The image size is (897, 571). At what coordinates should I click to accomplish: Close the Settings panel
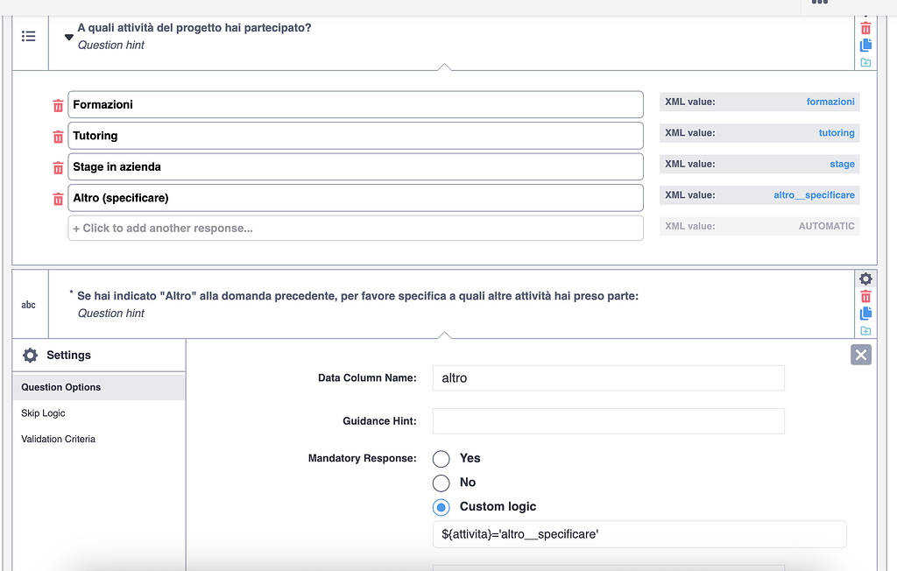[x=860, y=355]
